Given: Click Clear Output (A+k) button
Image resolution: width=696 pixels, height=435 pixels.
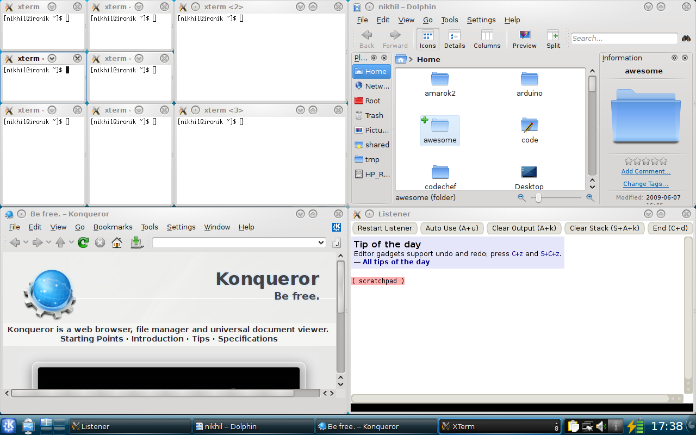Looking at the screenshot, I should (524, 228).
